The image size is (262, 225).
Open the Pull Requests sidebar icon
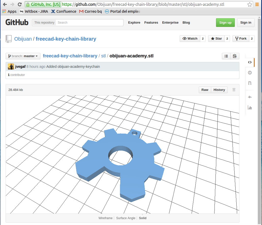click(250, 83)
